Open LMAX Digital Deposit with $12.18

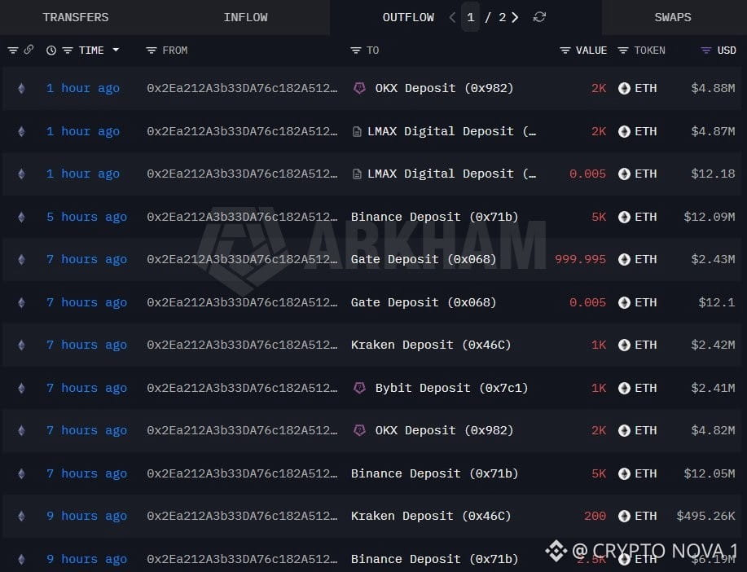click(x=451, y=174)
